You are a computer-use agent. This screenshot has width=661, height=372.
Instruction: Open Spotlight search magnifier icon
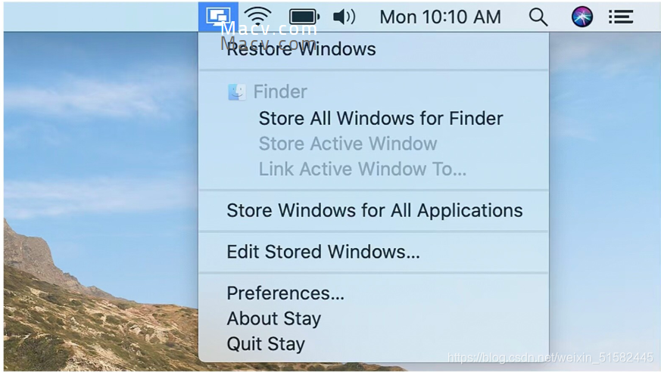[x=538, y=17]
